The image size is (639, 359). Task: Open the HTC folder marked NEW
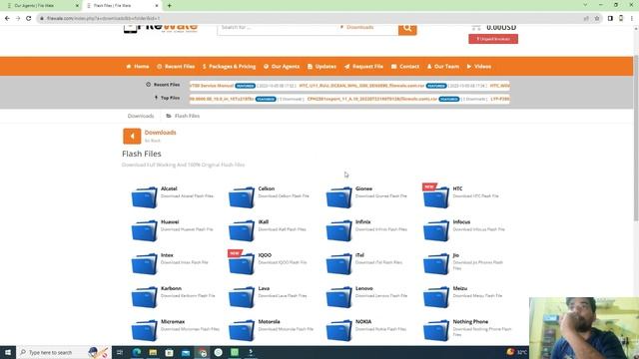(436, 196)
